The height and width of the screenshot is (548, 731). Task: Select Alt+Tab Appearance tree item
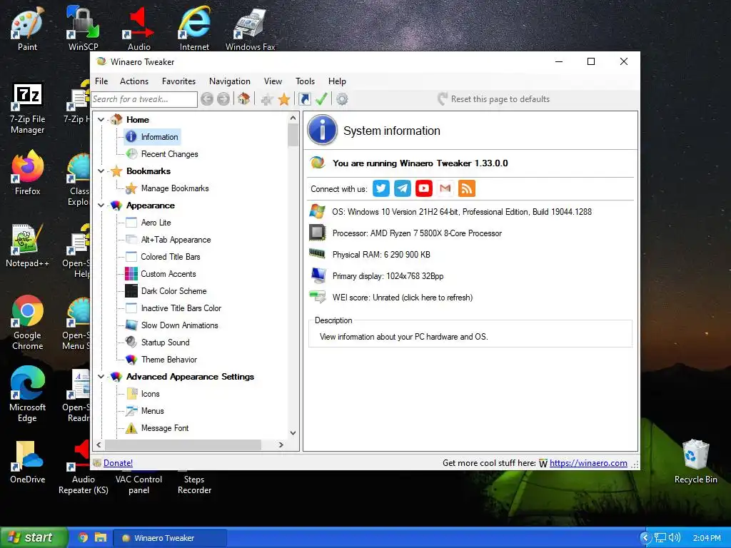click(176, 240)
